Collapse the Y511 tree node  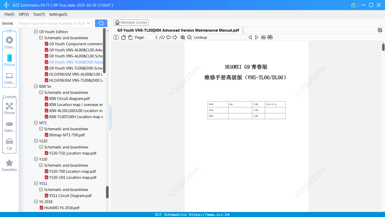(x=36, y=183)
